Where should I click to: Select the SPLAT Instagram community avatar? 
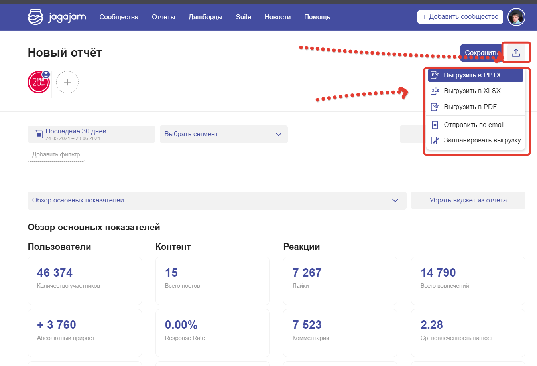pyautogui.click(x=39, y=82)
